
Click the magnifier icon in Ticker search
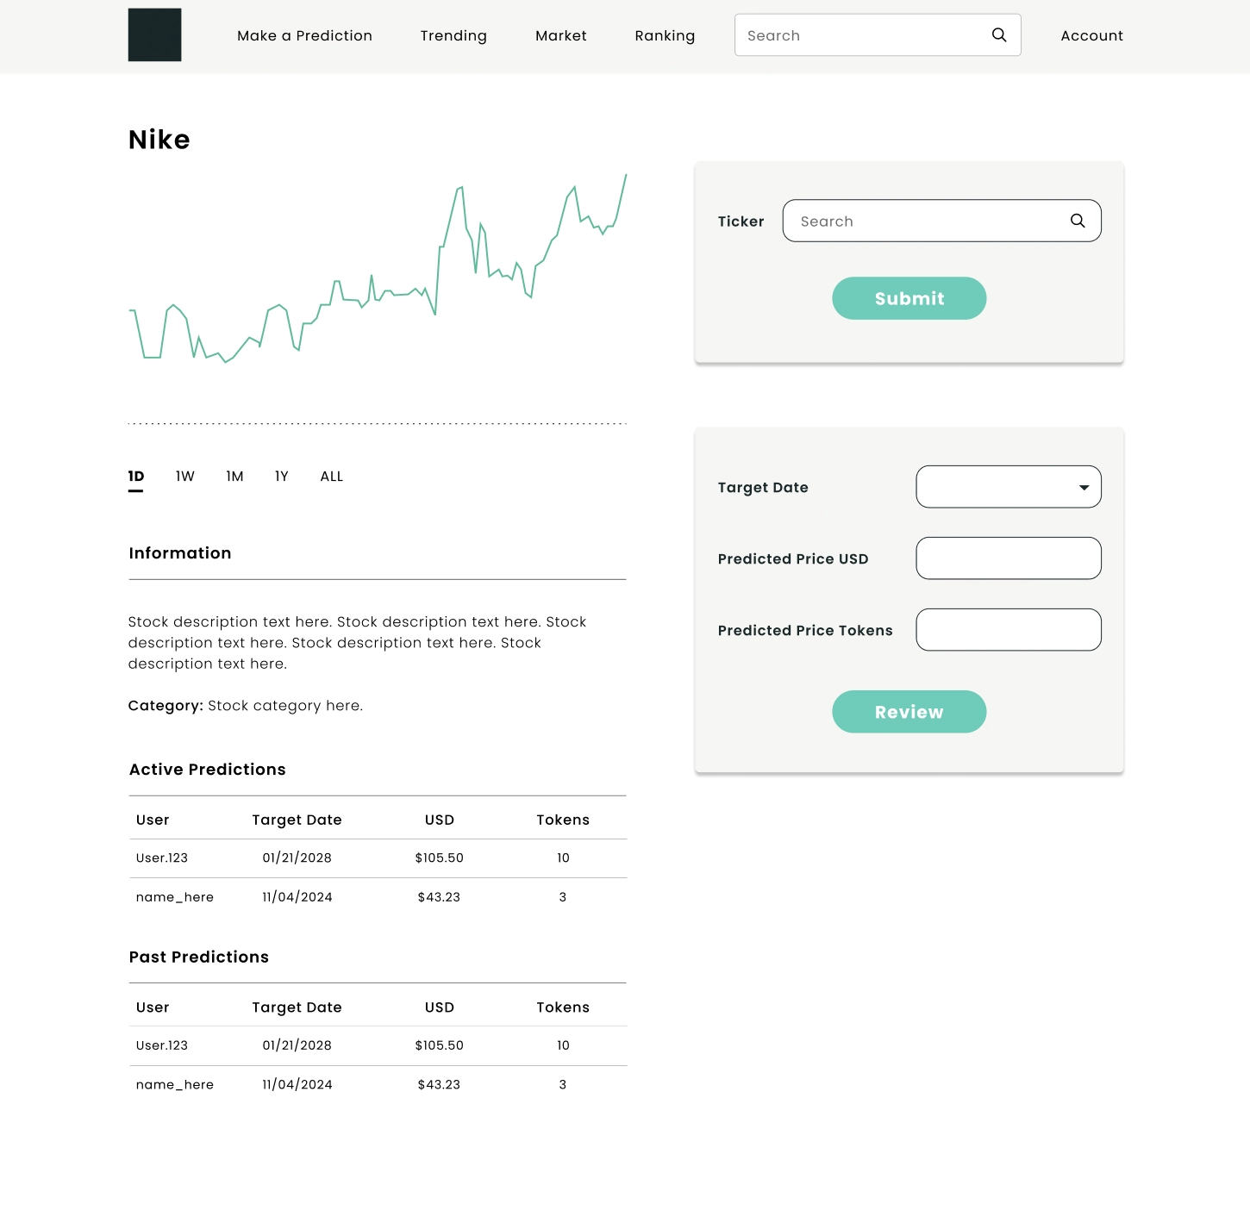(x=1077, y=221)
